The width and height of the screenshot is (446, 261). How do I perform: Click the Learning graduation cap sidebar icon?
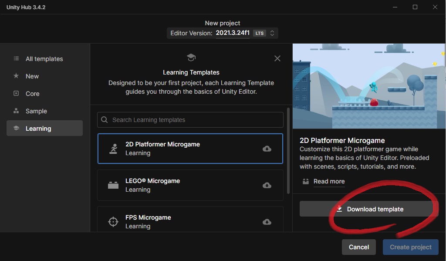(x=16, y=128)
